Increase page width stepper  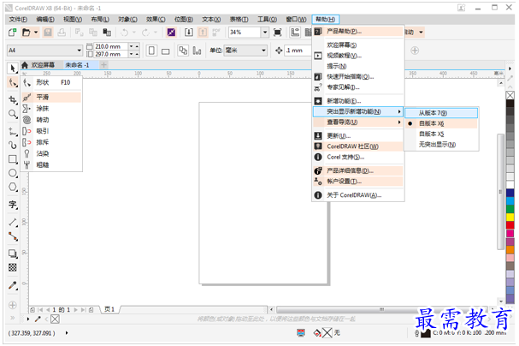point(136,46)
